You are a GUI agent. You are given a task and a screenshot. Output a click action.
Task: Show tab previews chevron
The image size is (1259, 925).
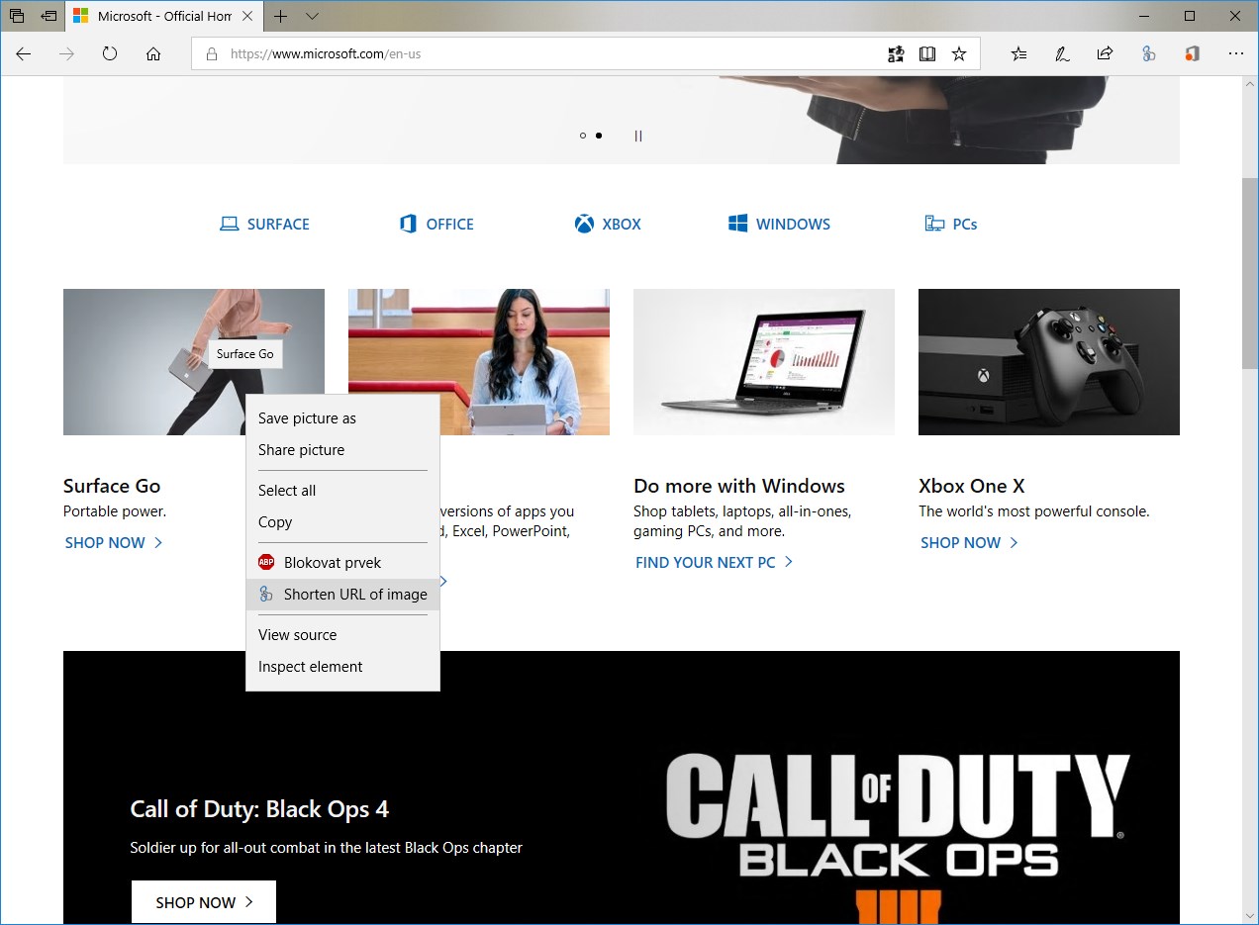(x=313, y=16)
